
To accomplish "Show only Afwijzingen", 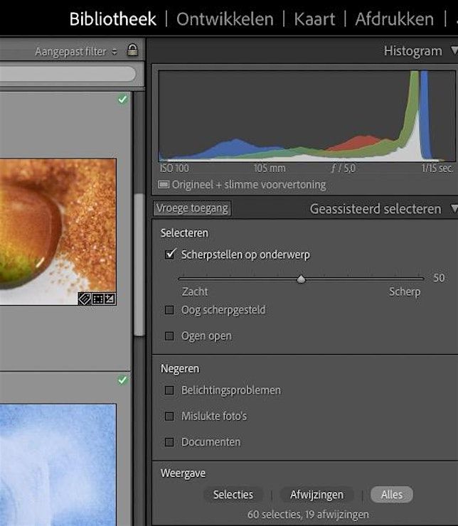I will pyautogui.click(x=316, y=495).
